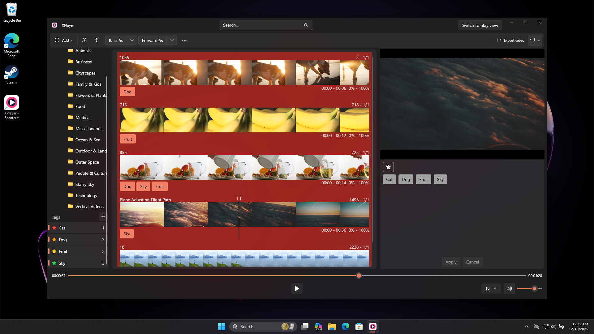Click the split clip arrow icon beside scissors
Image resolution: width=594 pixels, height=334 pixels.
click(x=97, y=40)
